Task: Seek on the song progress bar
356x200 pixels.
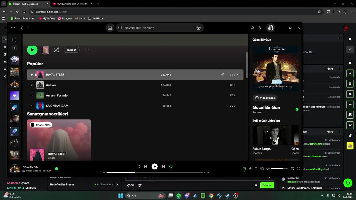Action: [x=155, y=172]
